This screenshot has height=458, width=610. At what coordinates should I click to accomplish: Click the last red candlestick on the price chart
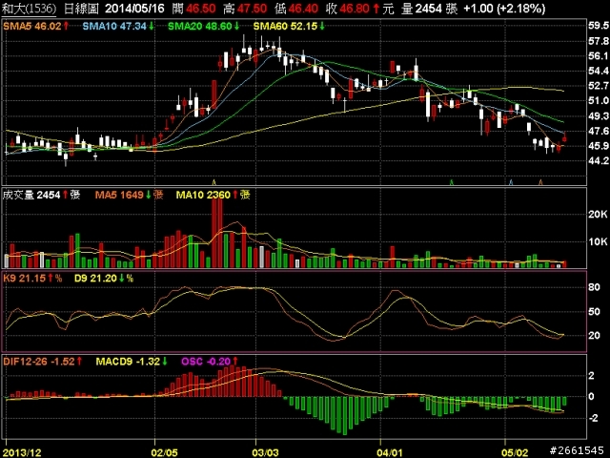click(x=564, y=137)
